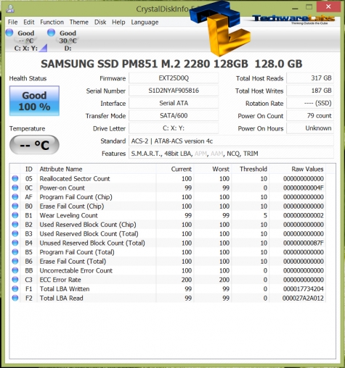The height and width of the screenshot is (368, 345).
Task: Click the ID column header
Action: 29,169
